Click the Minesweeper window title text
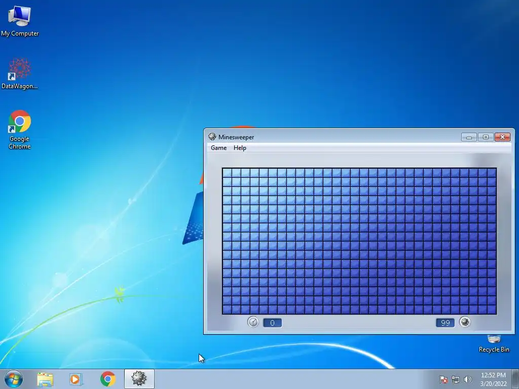519x389 pixels. click(236, 137)
